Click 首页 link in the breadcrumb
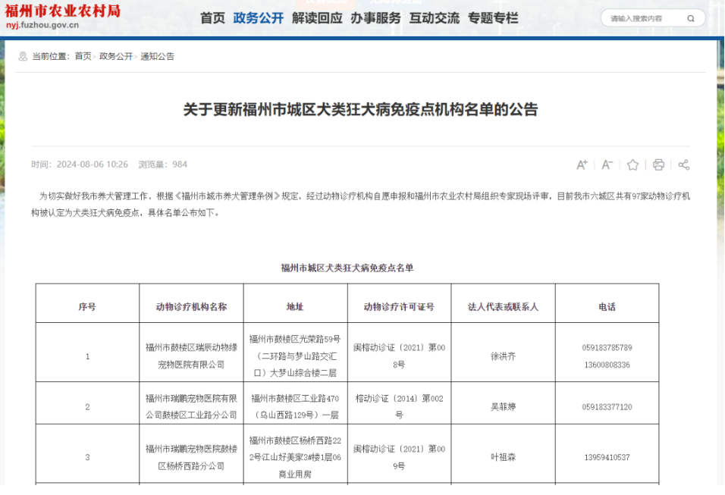Screen dimensions: 725x495 [x=83, y=56]
